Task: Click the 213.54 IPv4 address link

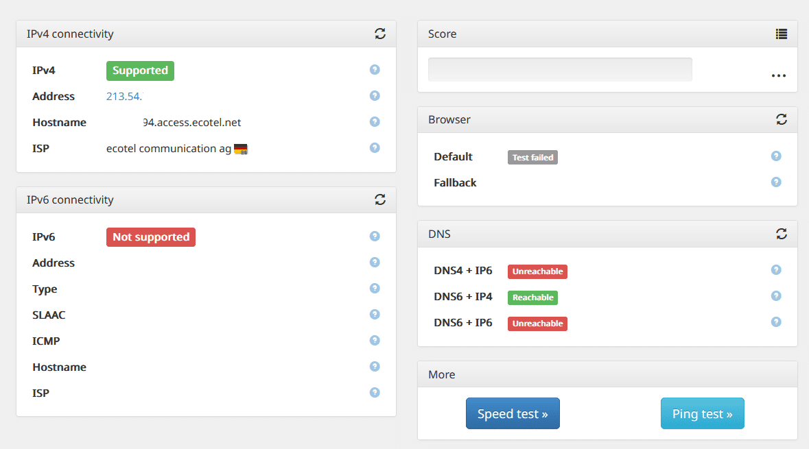Action: 124,97
